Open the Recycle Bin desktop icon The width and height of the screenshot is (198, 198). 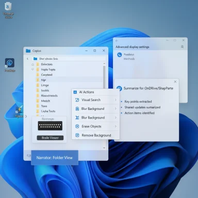[8, 7]
